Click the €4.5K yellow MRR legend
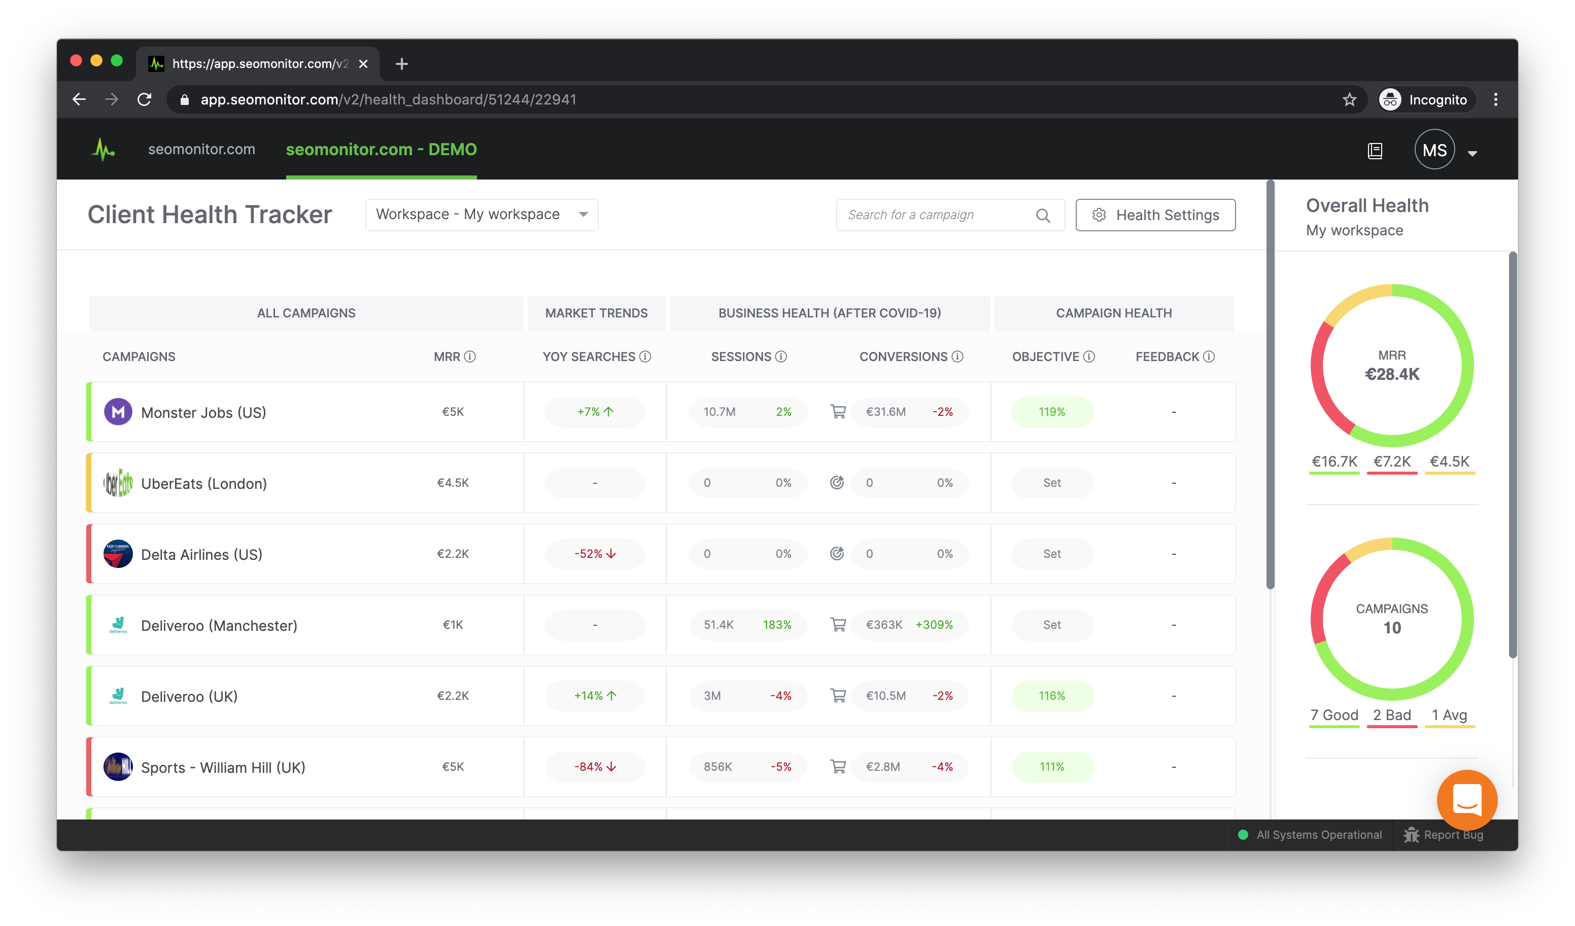The height and width of the screenshot is (926, 1575). point(1449,463)
